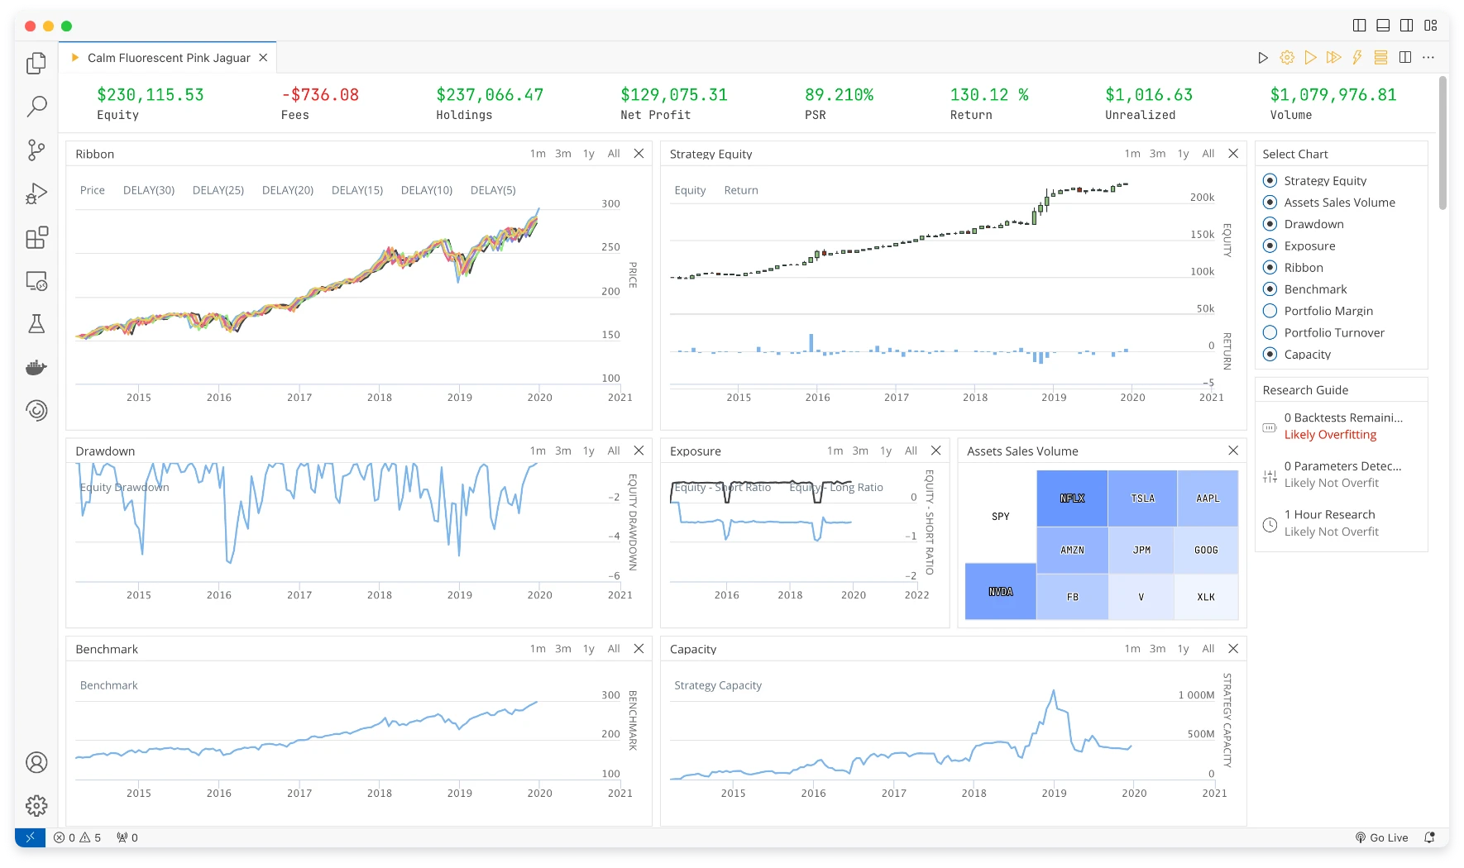Screen dimensions: 1464x868
Task: Click the lightning live-trading icon
Action: 1356,57
